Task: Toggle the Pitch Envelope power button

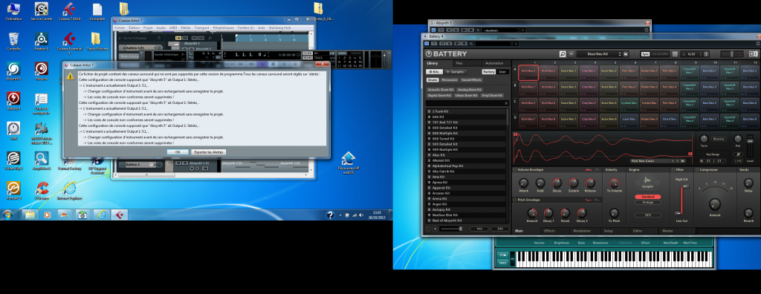Action: click(x=515, y=200)
